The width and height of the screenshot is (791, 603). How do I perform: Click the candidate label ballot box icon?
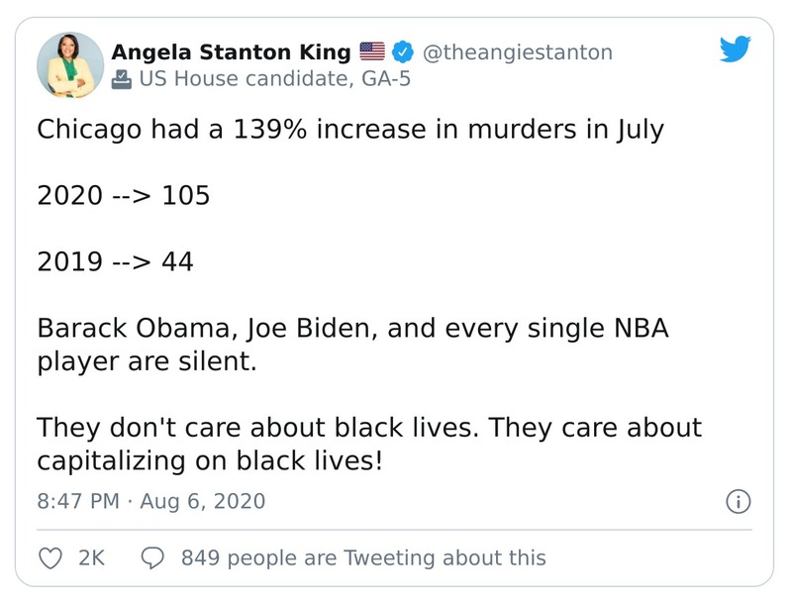tap(122, 79)
